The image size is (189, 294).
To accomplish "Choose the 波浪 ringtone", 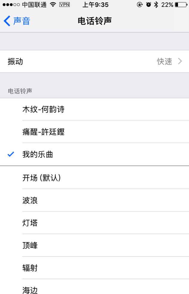I will (94, 200).
